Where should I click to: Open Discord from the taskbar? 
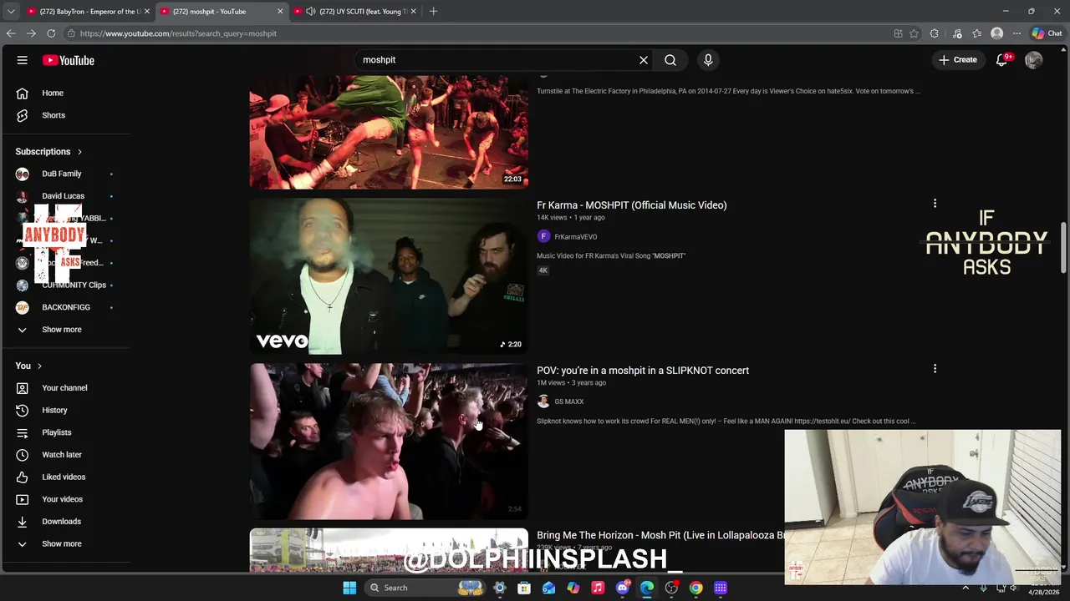[x=623, y=588]
